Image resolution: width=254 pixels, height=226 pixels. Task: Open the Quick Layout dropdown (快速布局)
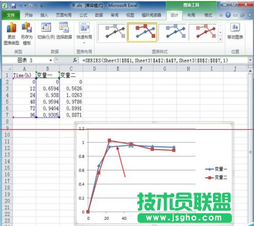84,33
